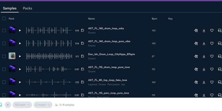The image size is (222, 111).
Task: Click the top tag on AST_FL_80_top_loop_fake_love
Action: (x=123, y=84)
